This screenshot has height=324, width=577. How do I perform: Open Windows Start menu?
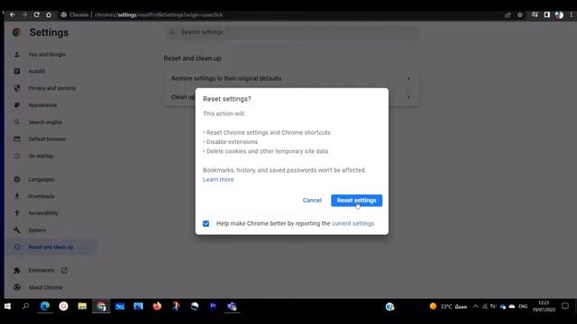(7, 306)
